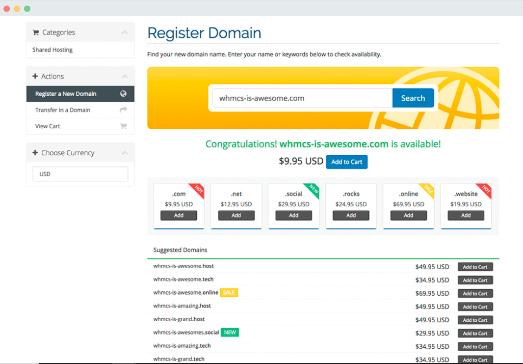Select the whmcs-is-awesome.tech suggestion text
The image size is (523, 364).
pos(183,279)
